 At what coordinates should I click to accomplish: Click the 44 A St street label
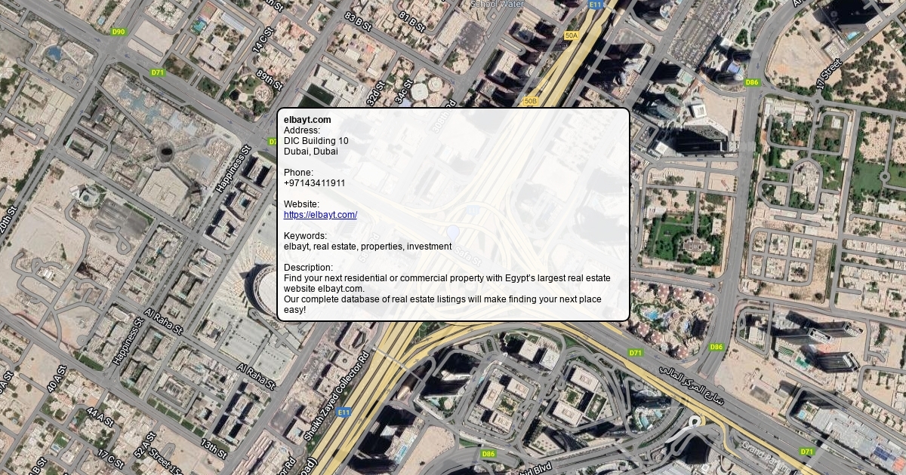click(99, 418)
